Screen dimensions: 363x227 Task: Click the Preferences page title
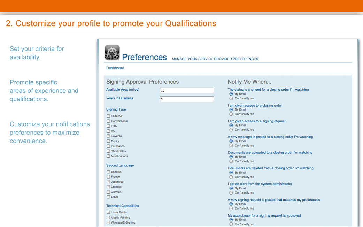(144, 57)
